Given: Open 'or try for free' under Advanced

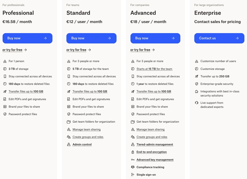Looking at the screenshot, I should pos(140,50).
